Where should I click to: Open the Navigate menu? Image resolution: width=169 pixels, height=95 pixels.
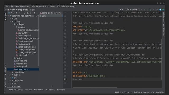24,6
